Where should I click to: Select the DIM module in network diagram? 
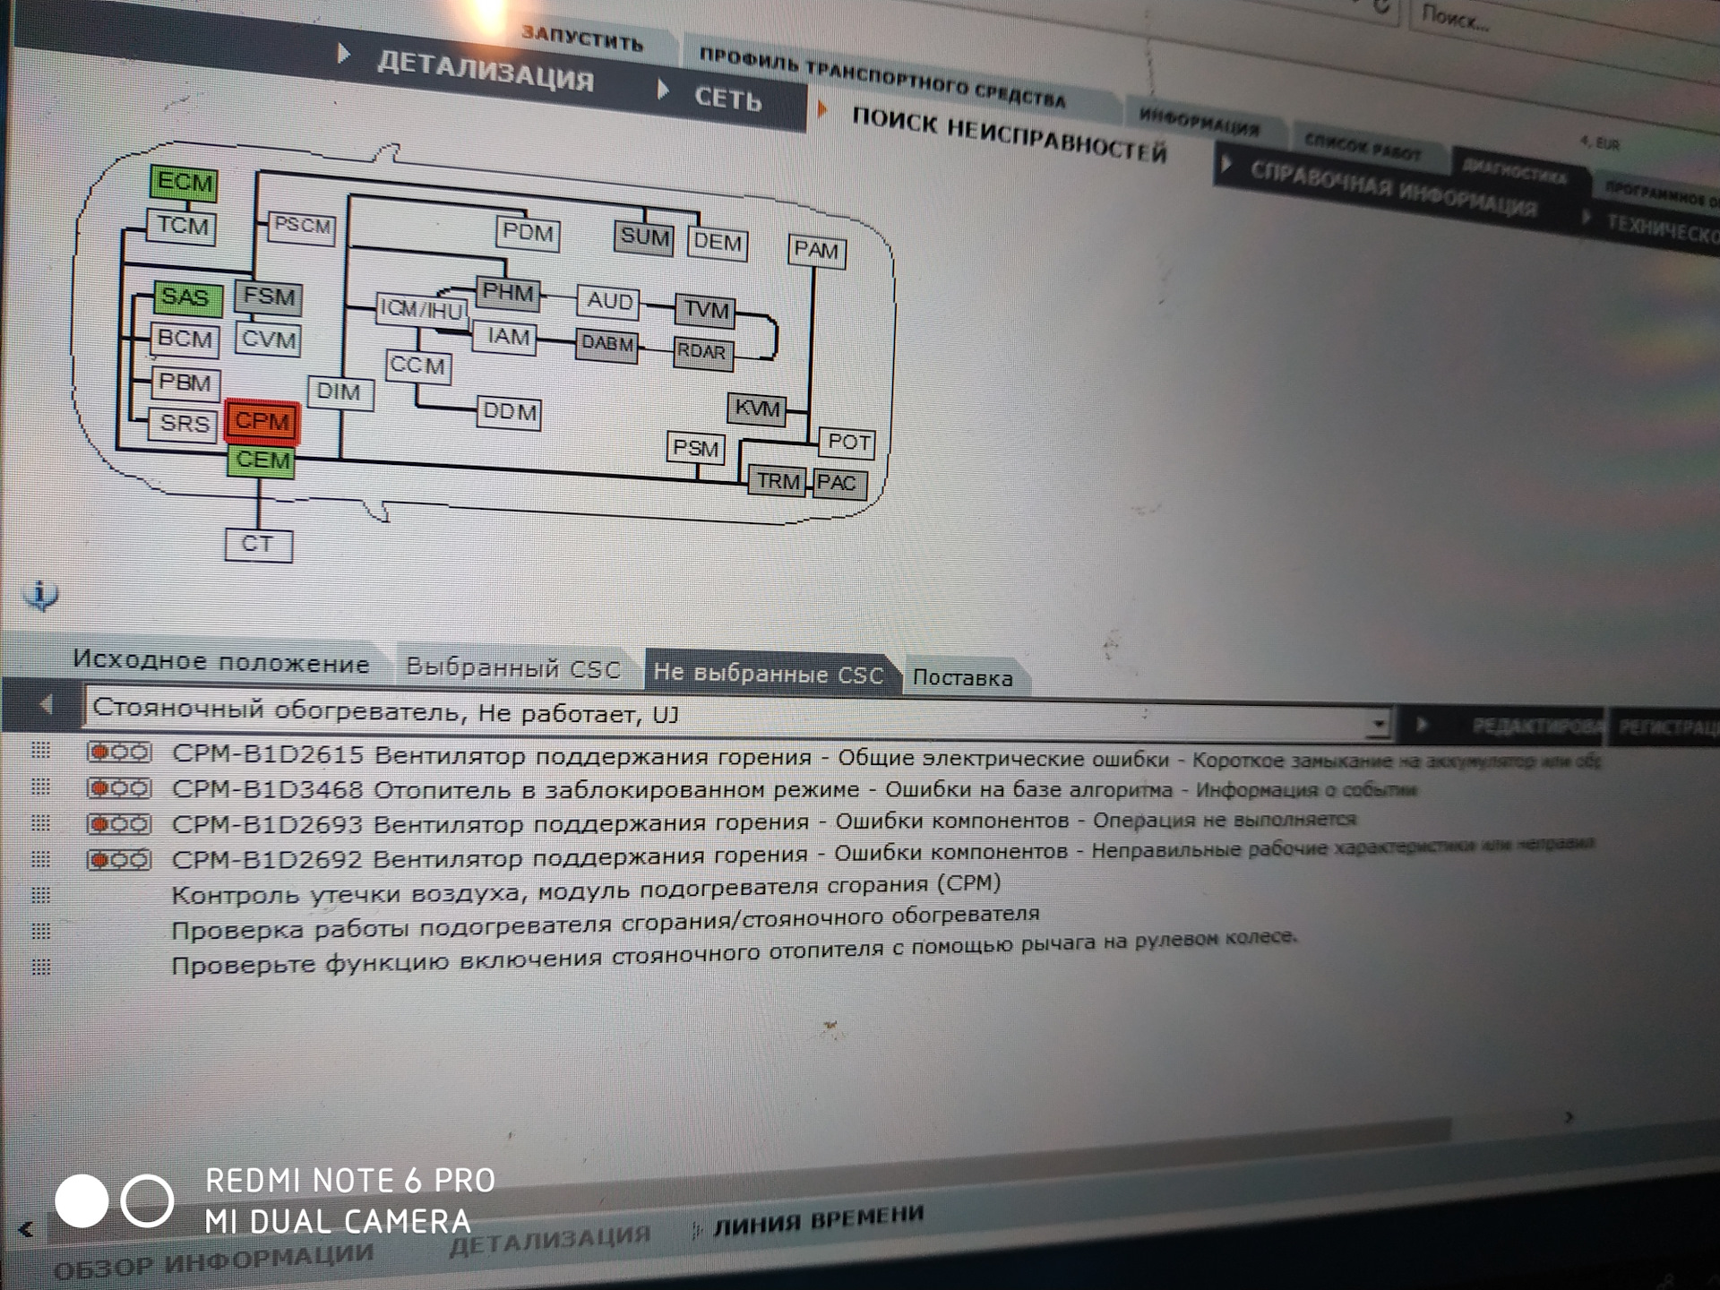[x=339, y=392]
